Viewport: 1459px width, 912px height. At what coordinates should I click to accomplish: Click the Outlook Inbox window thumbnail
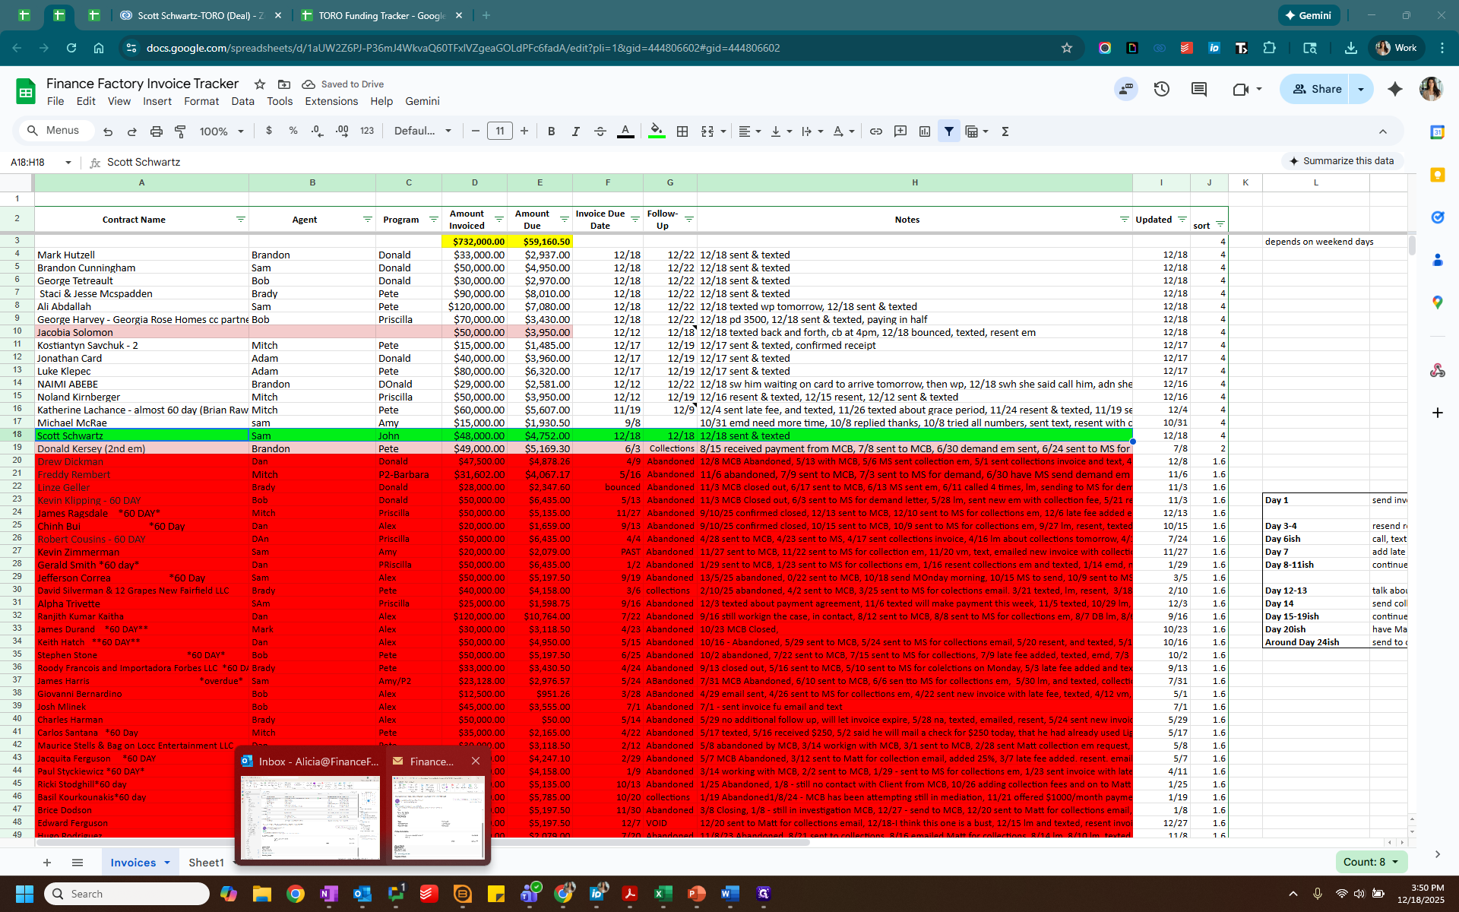pyautogui.click(x=310, y=817)
